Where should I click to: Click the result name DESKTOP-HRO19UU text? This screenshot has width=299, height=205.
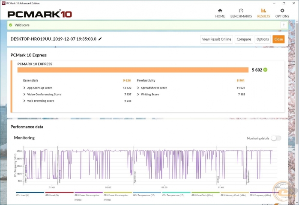coord(54,39)
